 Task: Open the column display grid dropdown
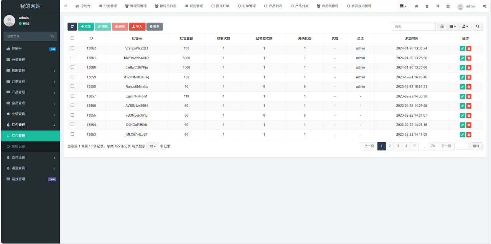(453, 26)
